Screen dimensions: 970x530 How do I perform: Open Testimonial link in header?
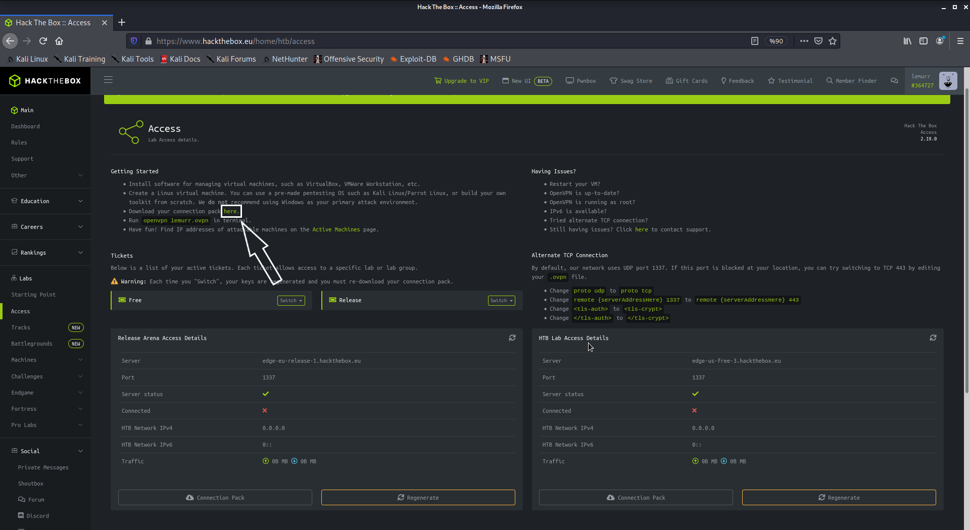click(790, 81)
